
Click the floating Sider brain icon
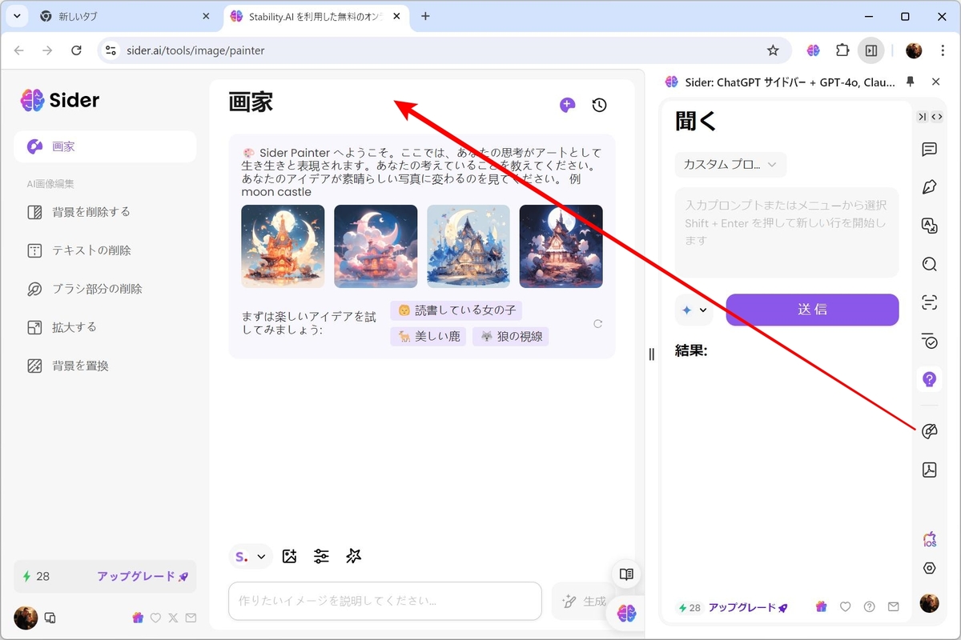pos(626,613)
